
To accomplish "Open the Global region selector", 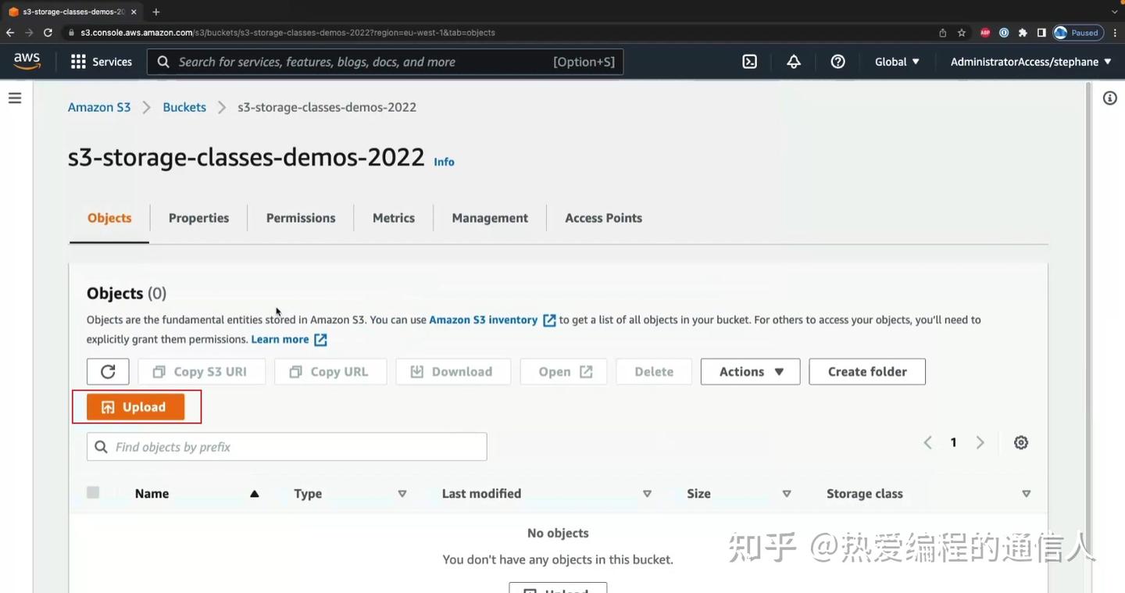I will coord(896,61).
